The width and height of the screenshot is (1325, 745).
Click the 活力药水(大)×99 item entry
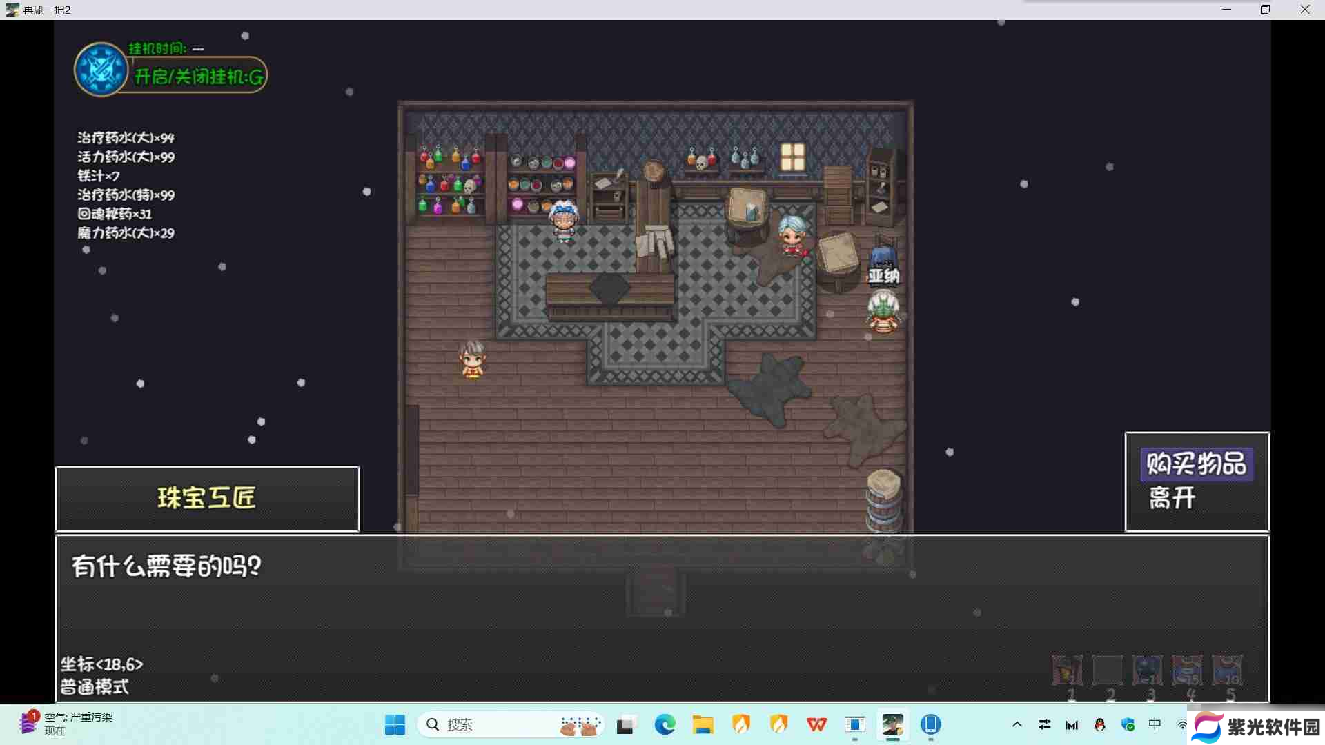(x=126, y=157)
